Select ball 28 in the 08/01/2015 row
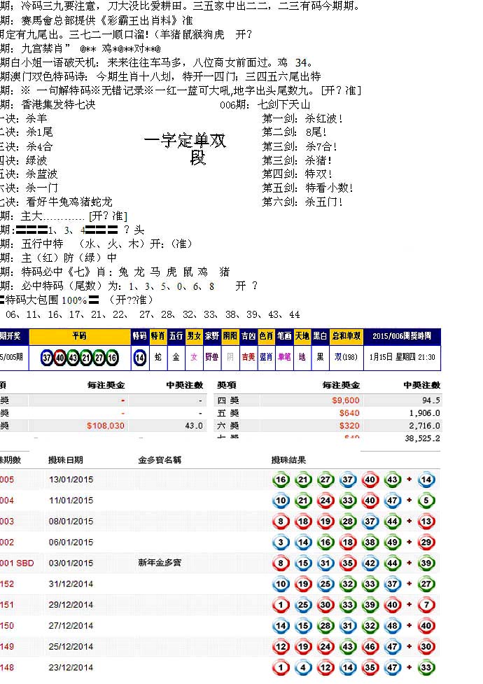 click(348, 522)
